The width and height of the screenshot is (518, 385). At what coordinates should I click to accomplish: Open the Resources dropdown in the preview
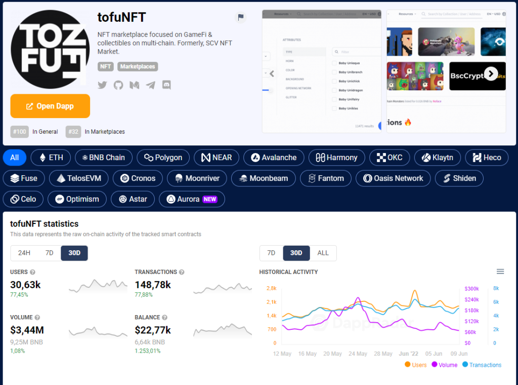(x=281, y=14)
